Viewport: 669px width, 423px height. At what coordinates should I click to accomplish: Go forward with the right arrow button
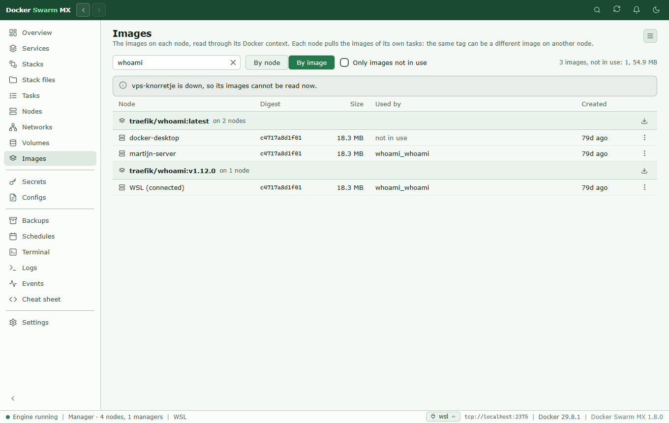point(99,10)
